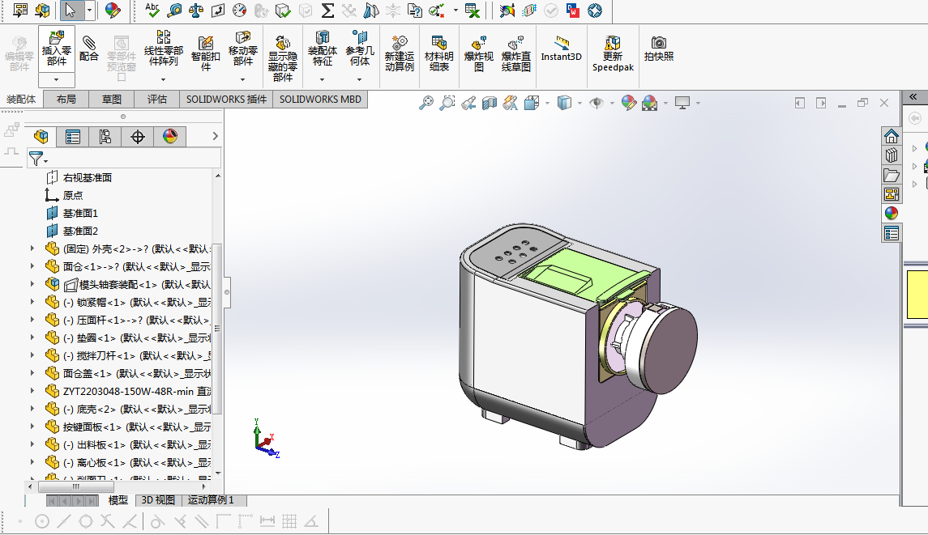The height and width of the screenshot is (535, 928).
Task: Select 原点 origin in the tree
Action: 72,195
